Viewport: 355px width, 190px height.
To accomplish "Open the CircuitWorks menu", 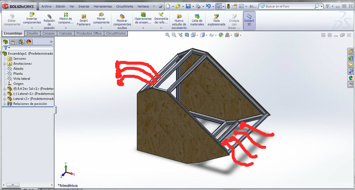I will click(x=124, y=6).
